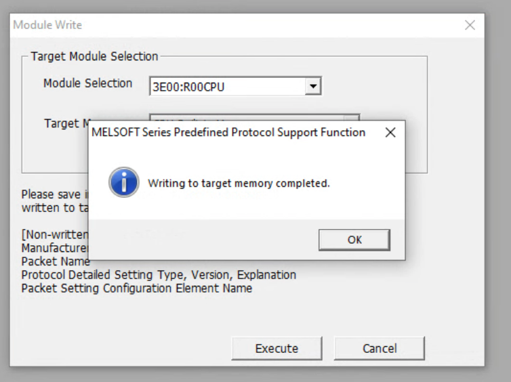Open the Module Selection dropdown arrow
The image size is (511, 382).
pyautogui.click(x=313, y=86)
